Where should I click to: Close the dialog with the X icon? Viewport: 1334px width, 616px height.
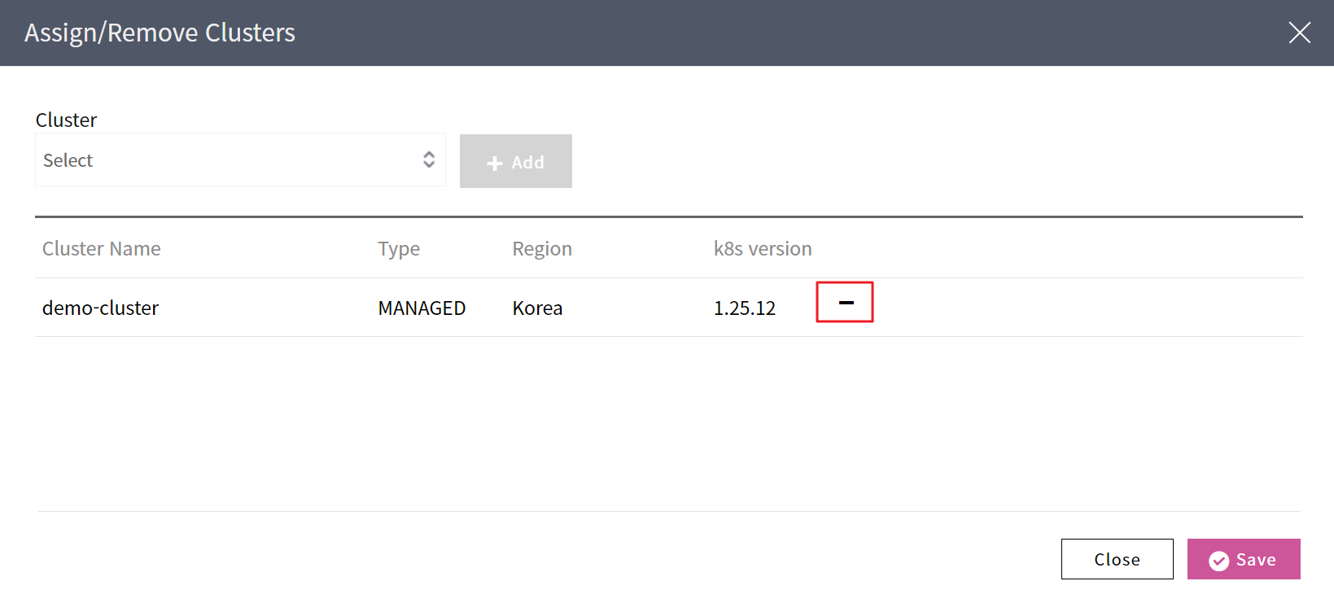1299,33
